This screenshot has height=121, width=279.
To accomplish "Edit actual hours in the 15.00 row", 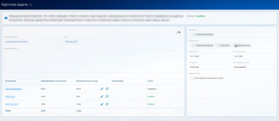I will 102,104.
